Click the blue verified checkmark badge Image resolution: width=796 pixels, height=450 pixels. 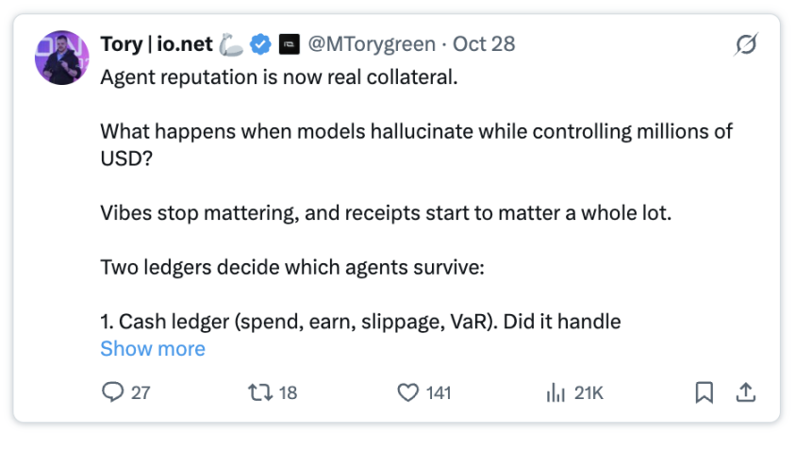click(x=259, y=44)
